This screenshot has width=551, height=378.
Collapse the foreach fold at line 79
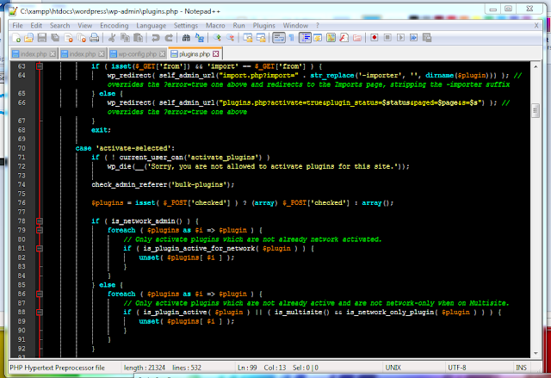40,230
